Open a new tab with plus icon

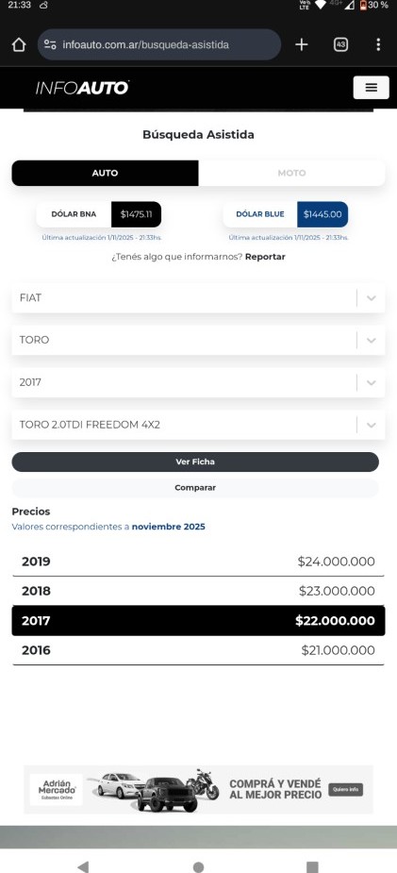302,44
